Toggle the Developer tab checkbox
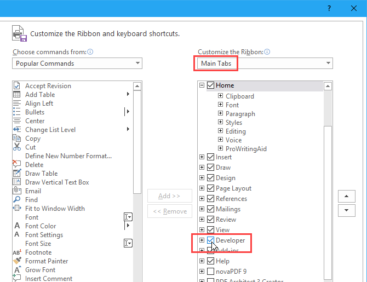Screen dimensions: 367x282 point(211,240)
